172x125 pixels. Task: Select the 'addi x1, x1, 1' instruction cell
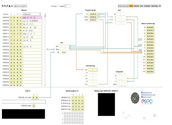(x=32, y=34)
